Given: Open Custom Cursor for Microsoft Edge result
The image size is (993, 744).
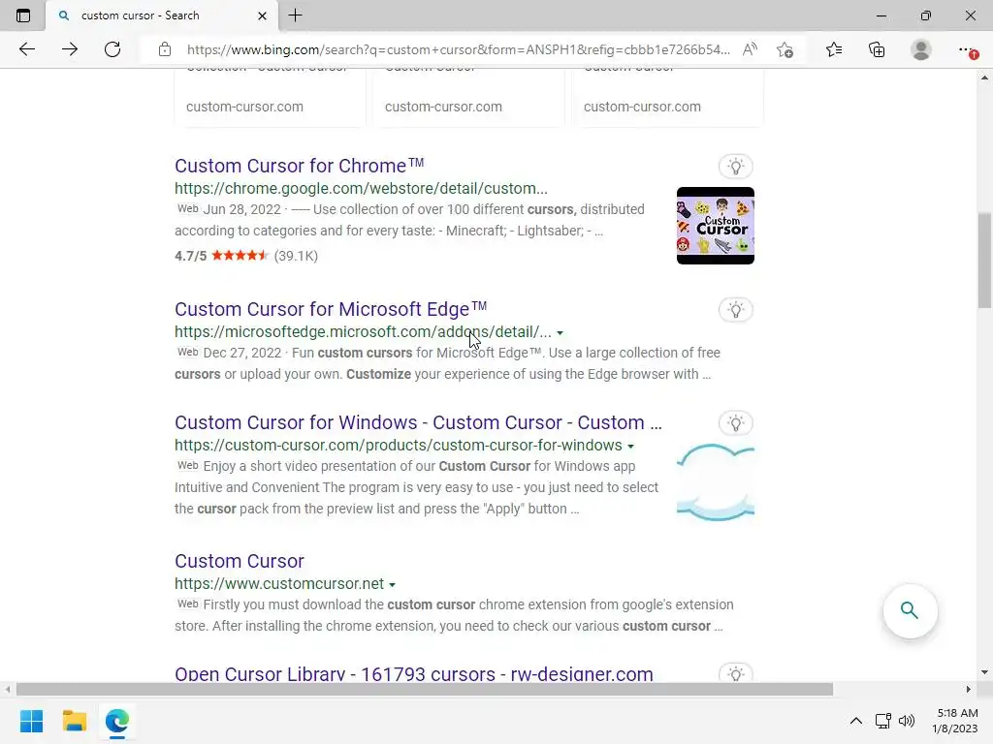Looking at the screenshot, I should (331, 309).
